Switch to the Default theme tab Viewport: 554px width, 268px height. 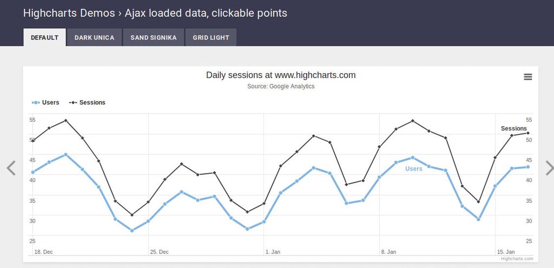pyautogui.click(x=44, y=37)
